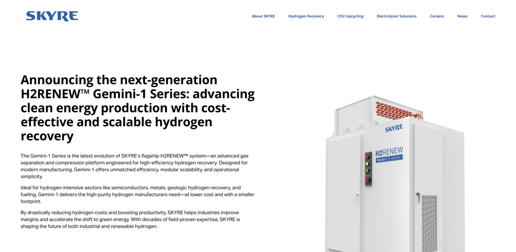Viewport: 516px width, 252px height.
Task: Click the SKYRE logo
Action: (x=52, y=15)
